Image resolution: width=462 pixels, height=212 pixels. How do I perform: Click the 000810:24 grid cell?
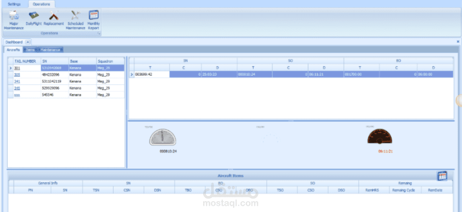pos(255,74)
